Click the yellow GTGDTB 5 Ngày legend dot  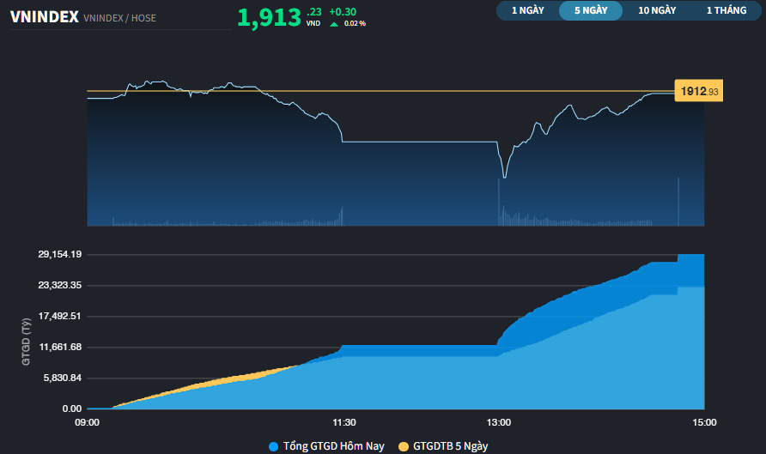coord(404,446)
